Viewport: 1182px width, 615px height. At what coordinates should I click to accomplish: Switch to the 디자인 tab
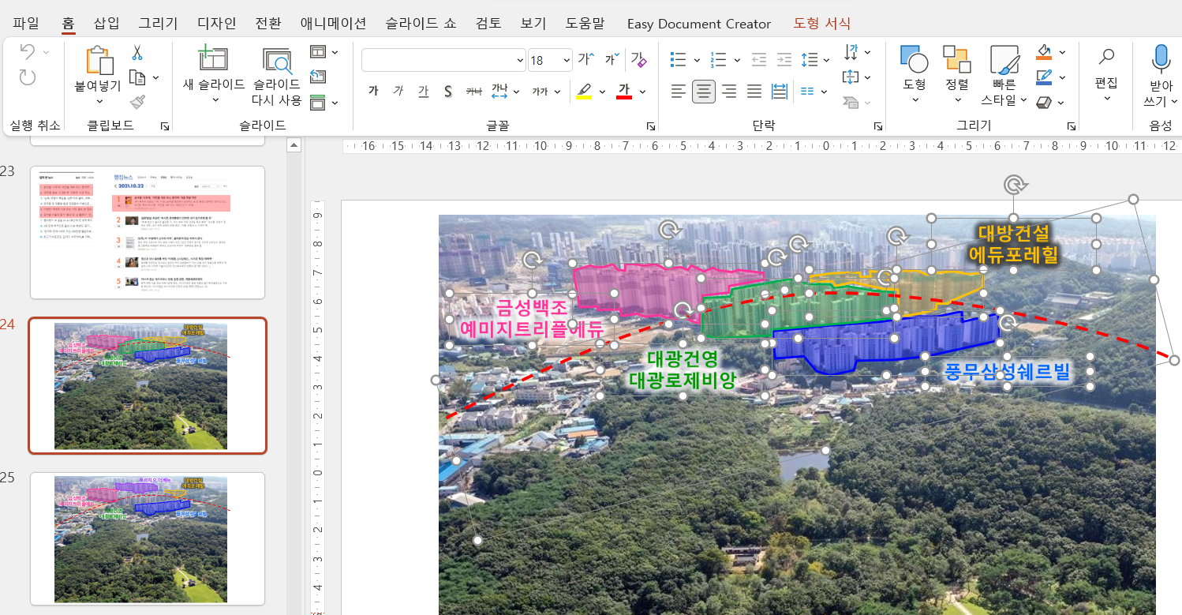216,23
